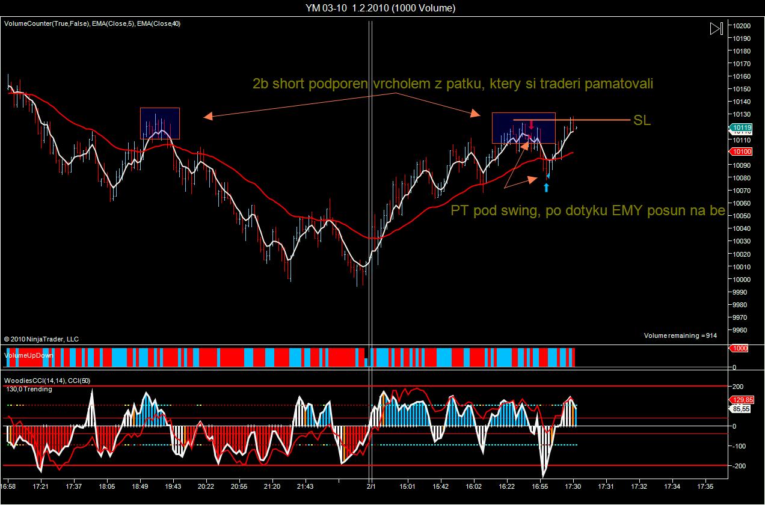Viewport: 765px width, 505px height.
Task: Click the Volume remaining = 914 text
Action: [x=680, y=335]
